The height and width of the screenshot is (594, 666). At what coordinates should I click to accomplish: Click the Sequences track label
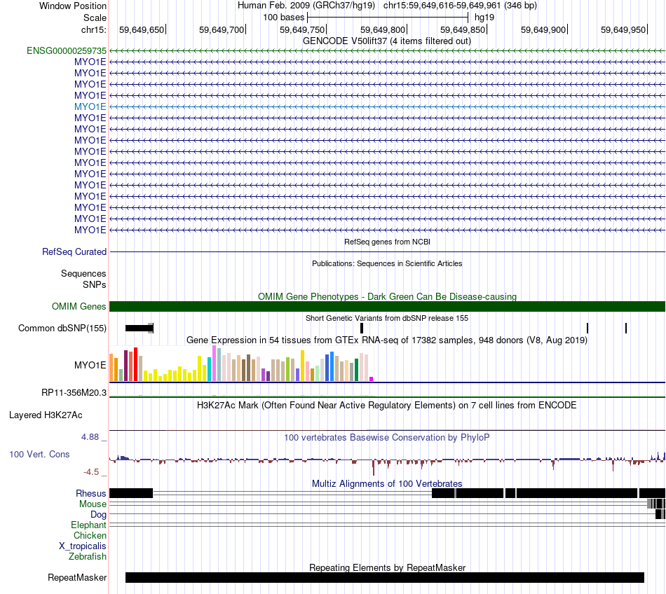tap(83, 274)
